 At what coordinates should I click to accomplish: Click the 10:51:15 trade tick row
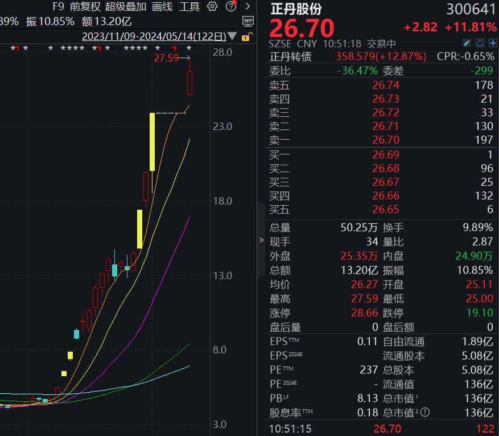tap(381, 429)
